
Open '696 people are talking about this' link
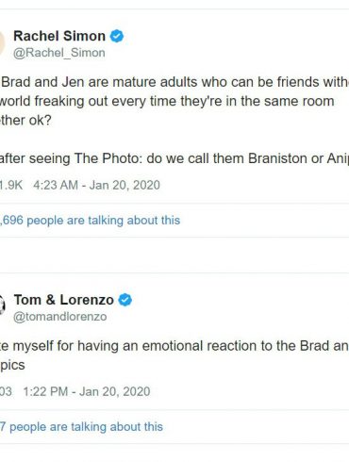point(91,220)
